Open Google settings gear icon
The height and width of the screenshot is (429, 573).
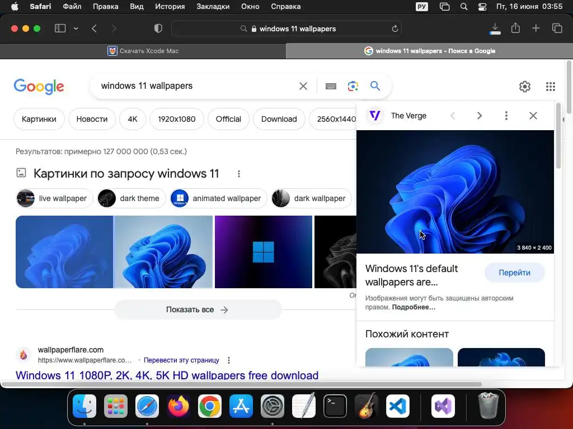[x=525, y=87]
